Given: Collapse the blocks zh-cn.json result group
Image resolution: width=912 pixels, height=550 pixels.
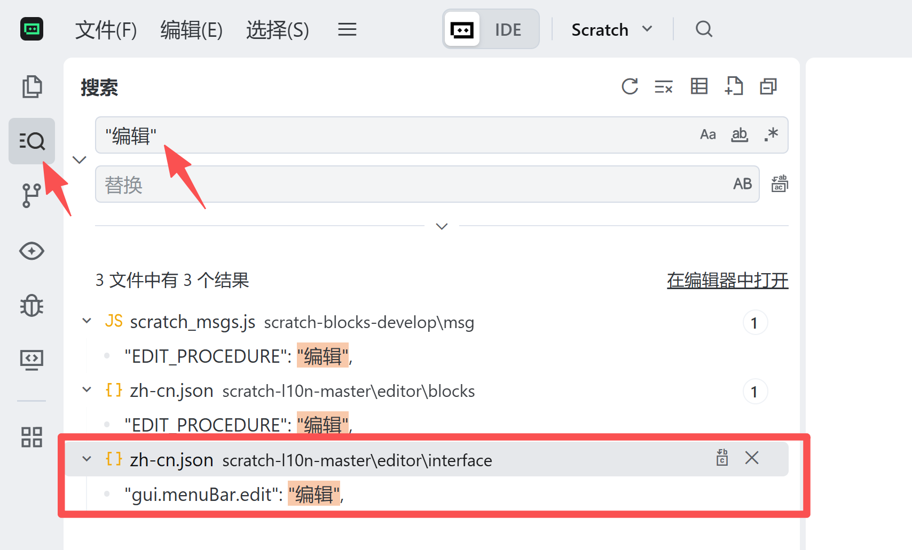Looking at the screenshot, I should click(x=87, y=390).
